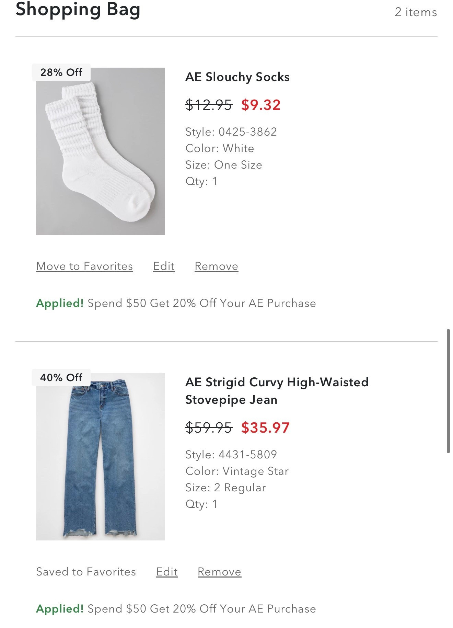Click the 28% Off badge on socks
Viewport: 453px width, 628px height.
(x=61, y=72)
